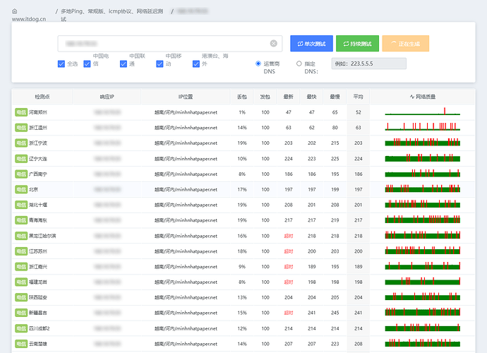This screenshot has width=487, height=353.
Task: Click the orange 正在生成 button
Action: point(406,44)
